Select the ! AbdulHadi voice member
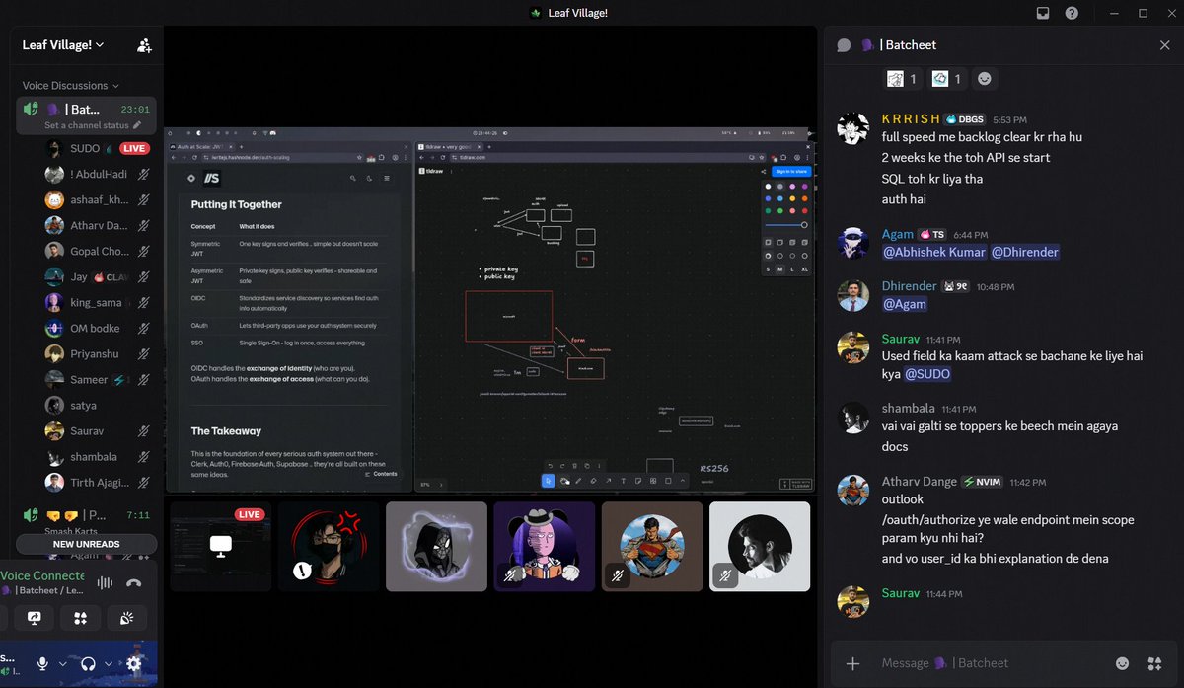Image resolution: width=1184 pixels, height=688 pixels. click(x=97, y=174)
